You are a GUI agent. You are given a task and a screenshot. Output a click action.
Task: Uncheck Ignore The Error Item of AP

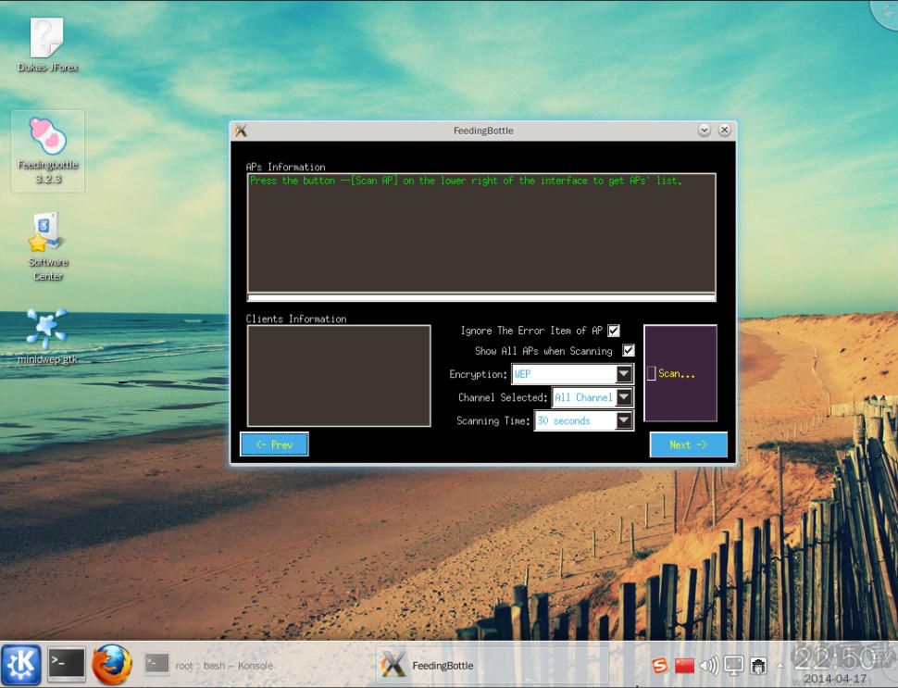pyautogui.click(x=614, y=330)
